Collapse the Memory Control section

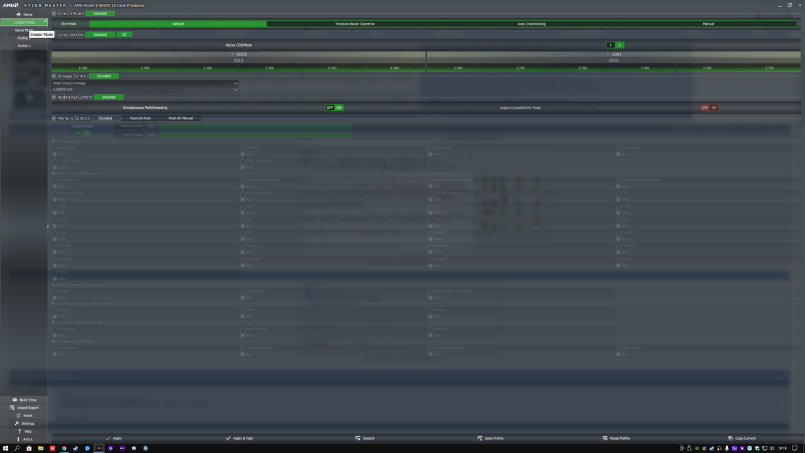point(54,118)
